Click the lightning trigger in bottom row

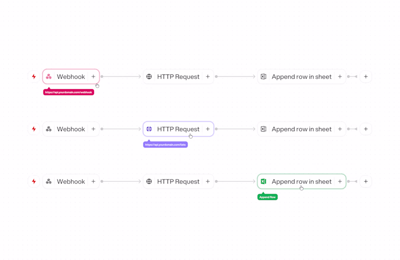click(34, 181)
